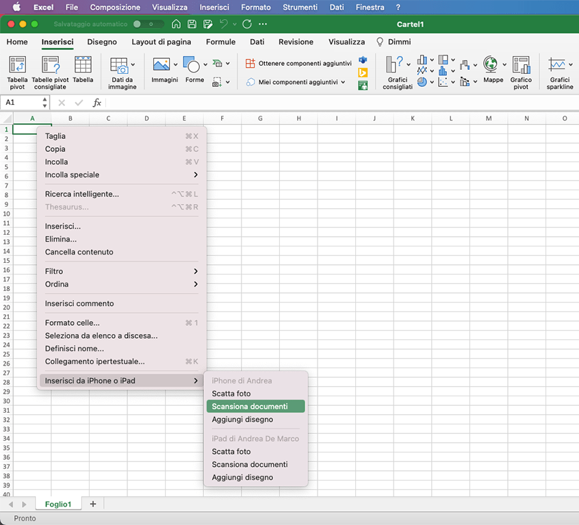Switch to the Formule ribbon tab
Viewport: 579px width, 525px height.
pos(220,42)
